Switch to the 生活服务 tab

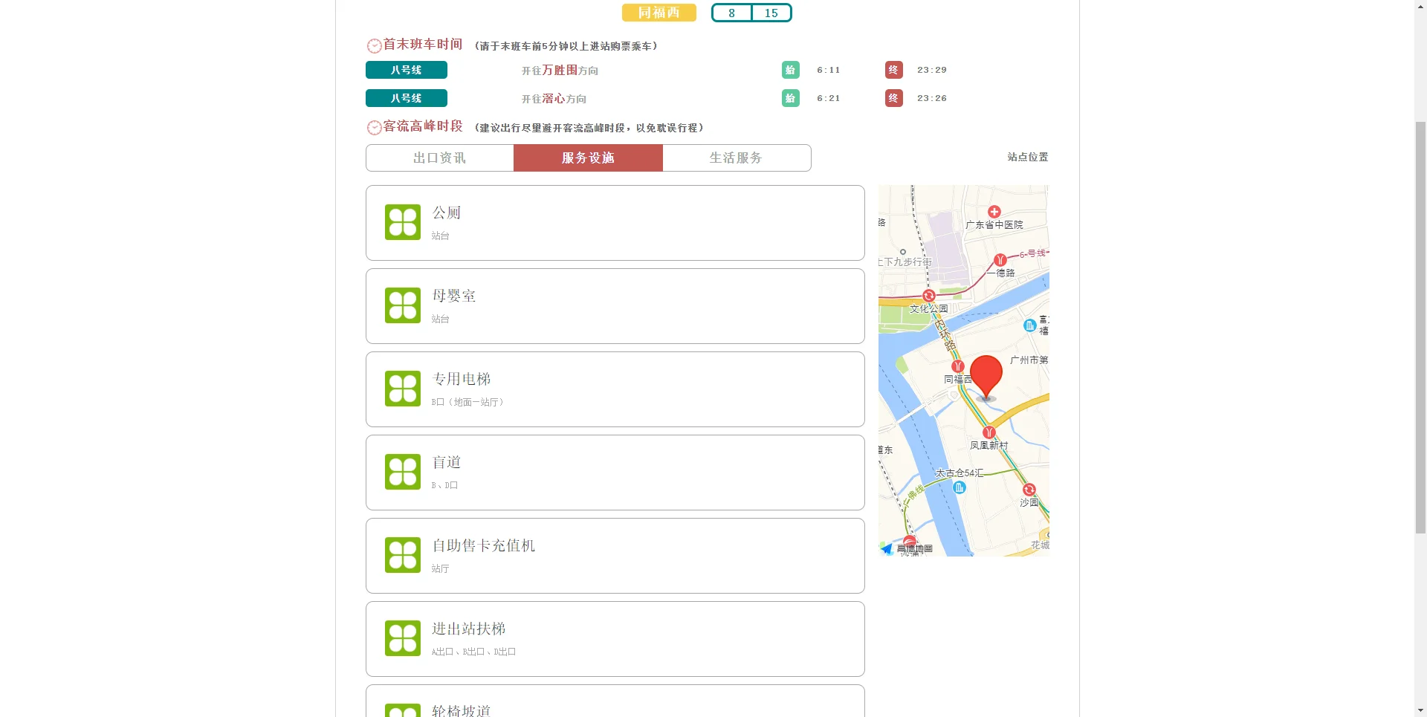click(736, 158)
